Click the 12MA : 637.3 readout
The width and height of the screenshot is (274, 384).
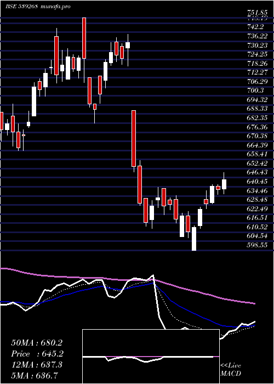click(37, 365)
